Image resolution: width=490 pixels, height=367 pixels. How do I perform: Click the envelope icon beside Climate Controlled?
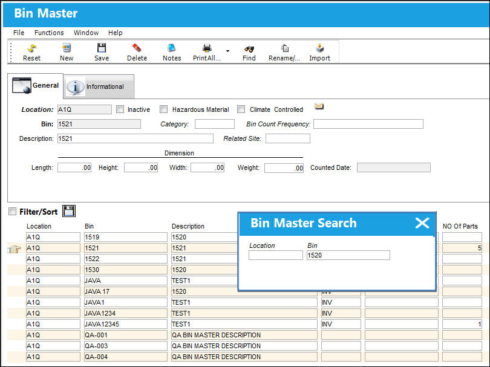coord(319,106)
